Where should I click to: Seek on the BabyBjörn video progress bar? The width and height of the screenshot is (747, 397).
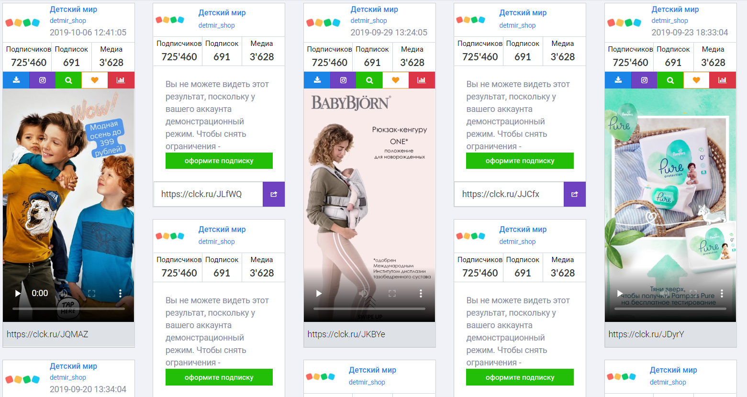(x=369, y=309)
